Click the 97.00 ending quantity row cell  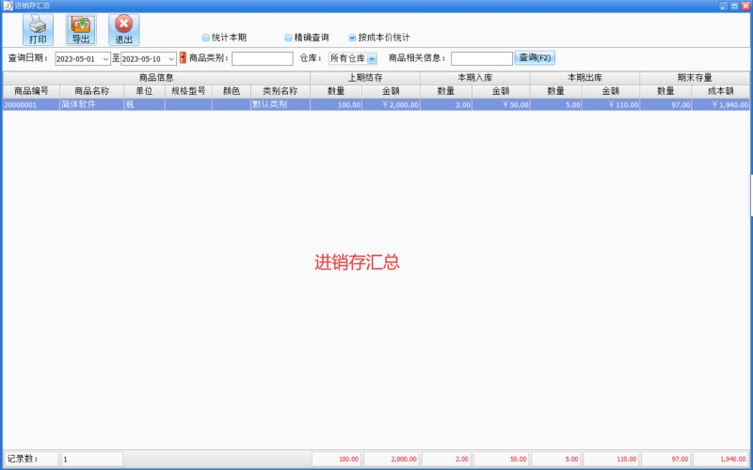(x=665, y=104)
